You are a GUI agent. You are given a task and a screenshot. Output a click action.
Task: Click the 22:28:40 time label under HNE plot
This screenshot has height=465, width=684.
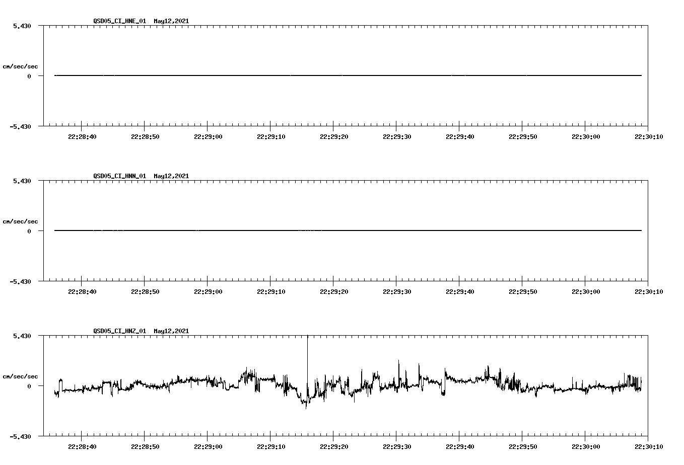pos(82,136)
